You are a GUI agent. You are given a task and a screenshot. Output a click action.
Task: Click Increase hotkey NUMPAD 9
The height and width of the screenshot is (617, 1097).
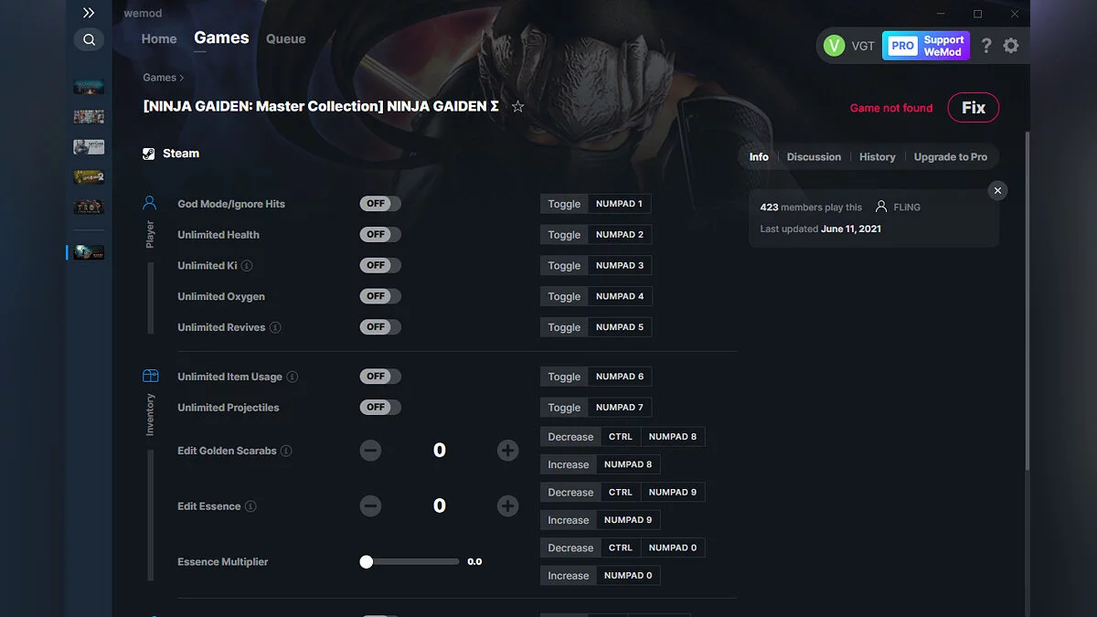click(600, 520)
